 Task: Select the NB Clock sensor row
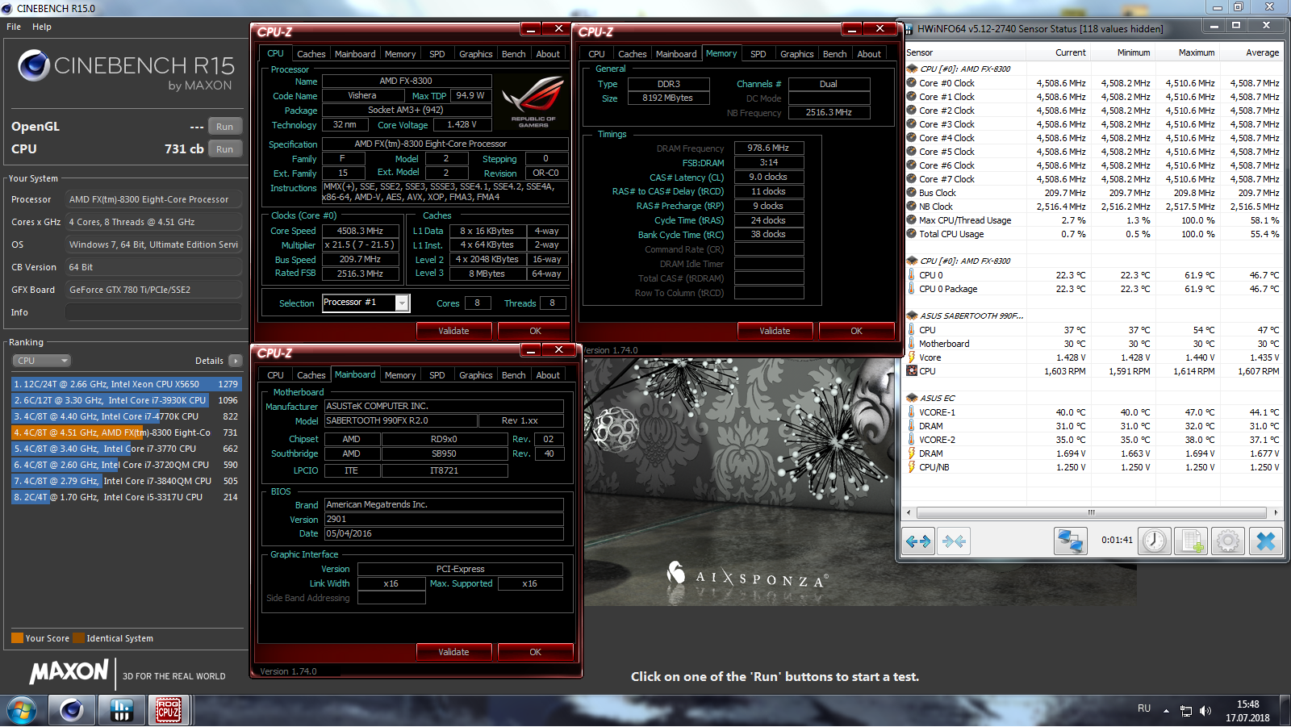[1093, 207]
